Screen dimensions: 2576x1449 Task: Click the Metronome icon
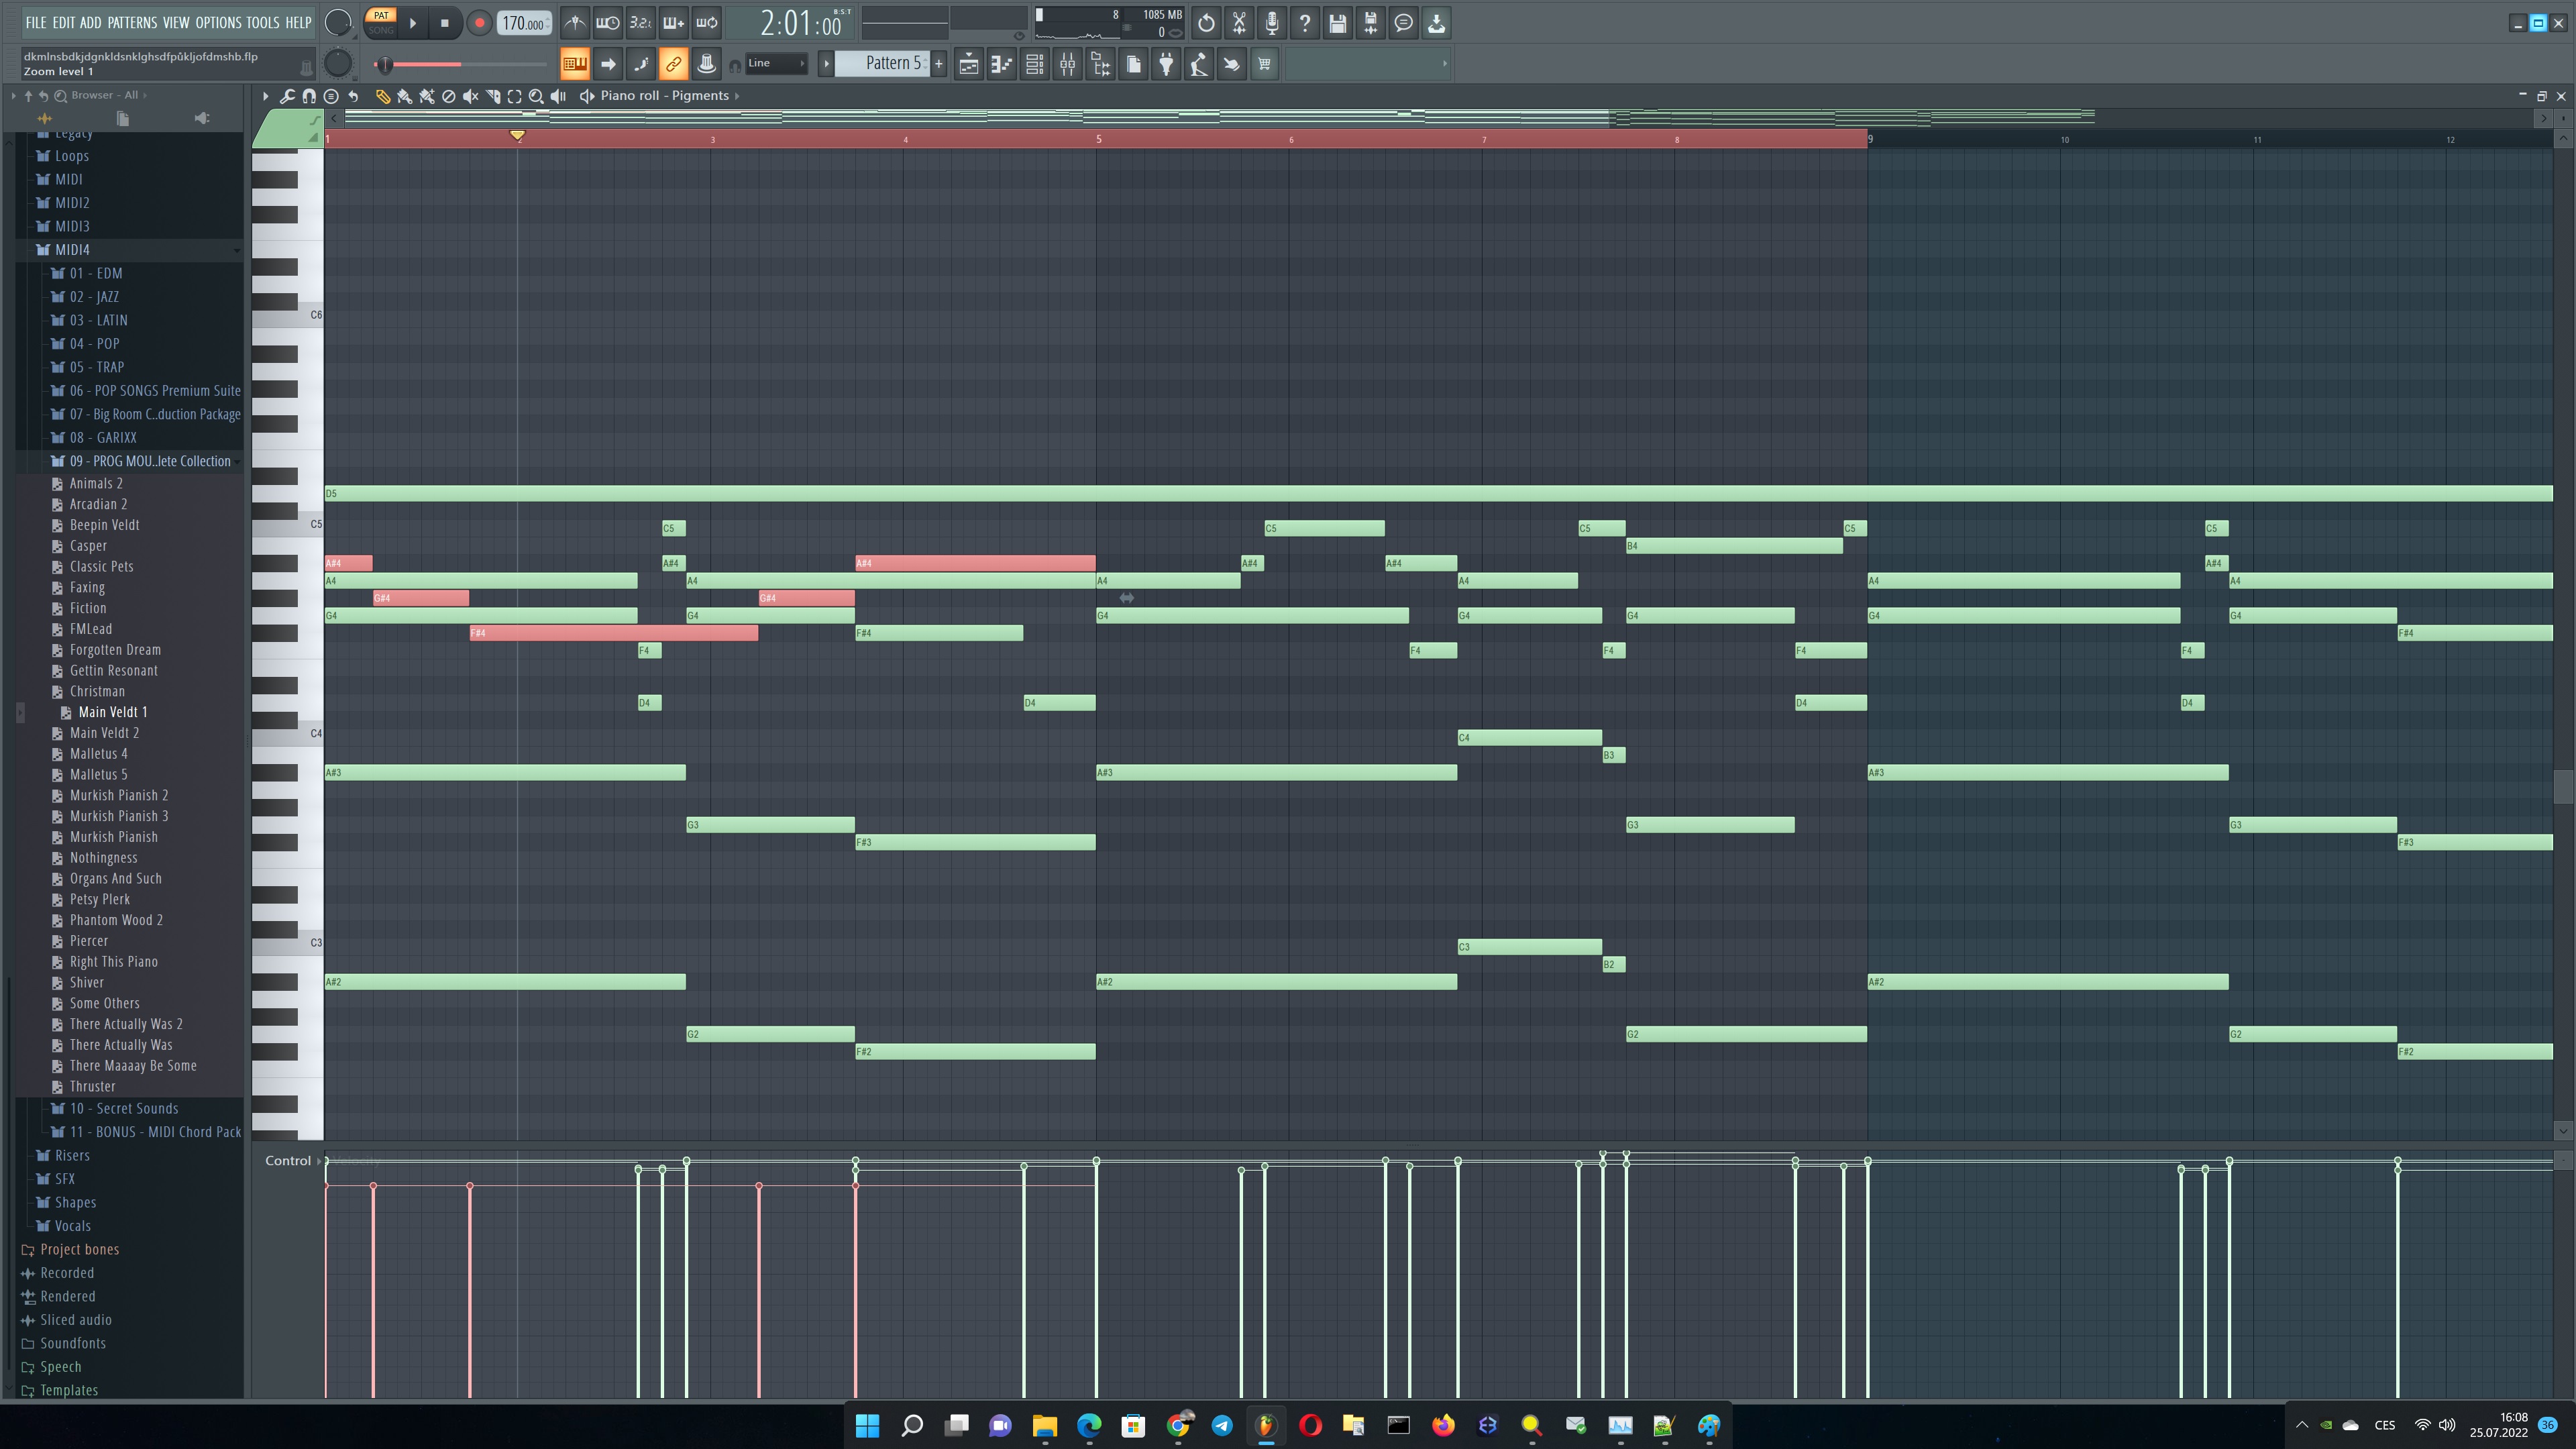click(575, 22)
